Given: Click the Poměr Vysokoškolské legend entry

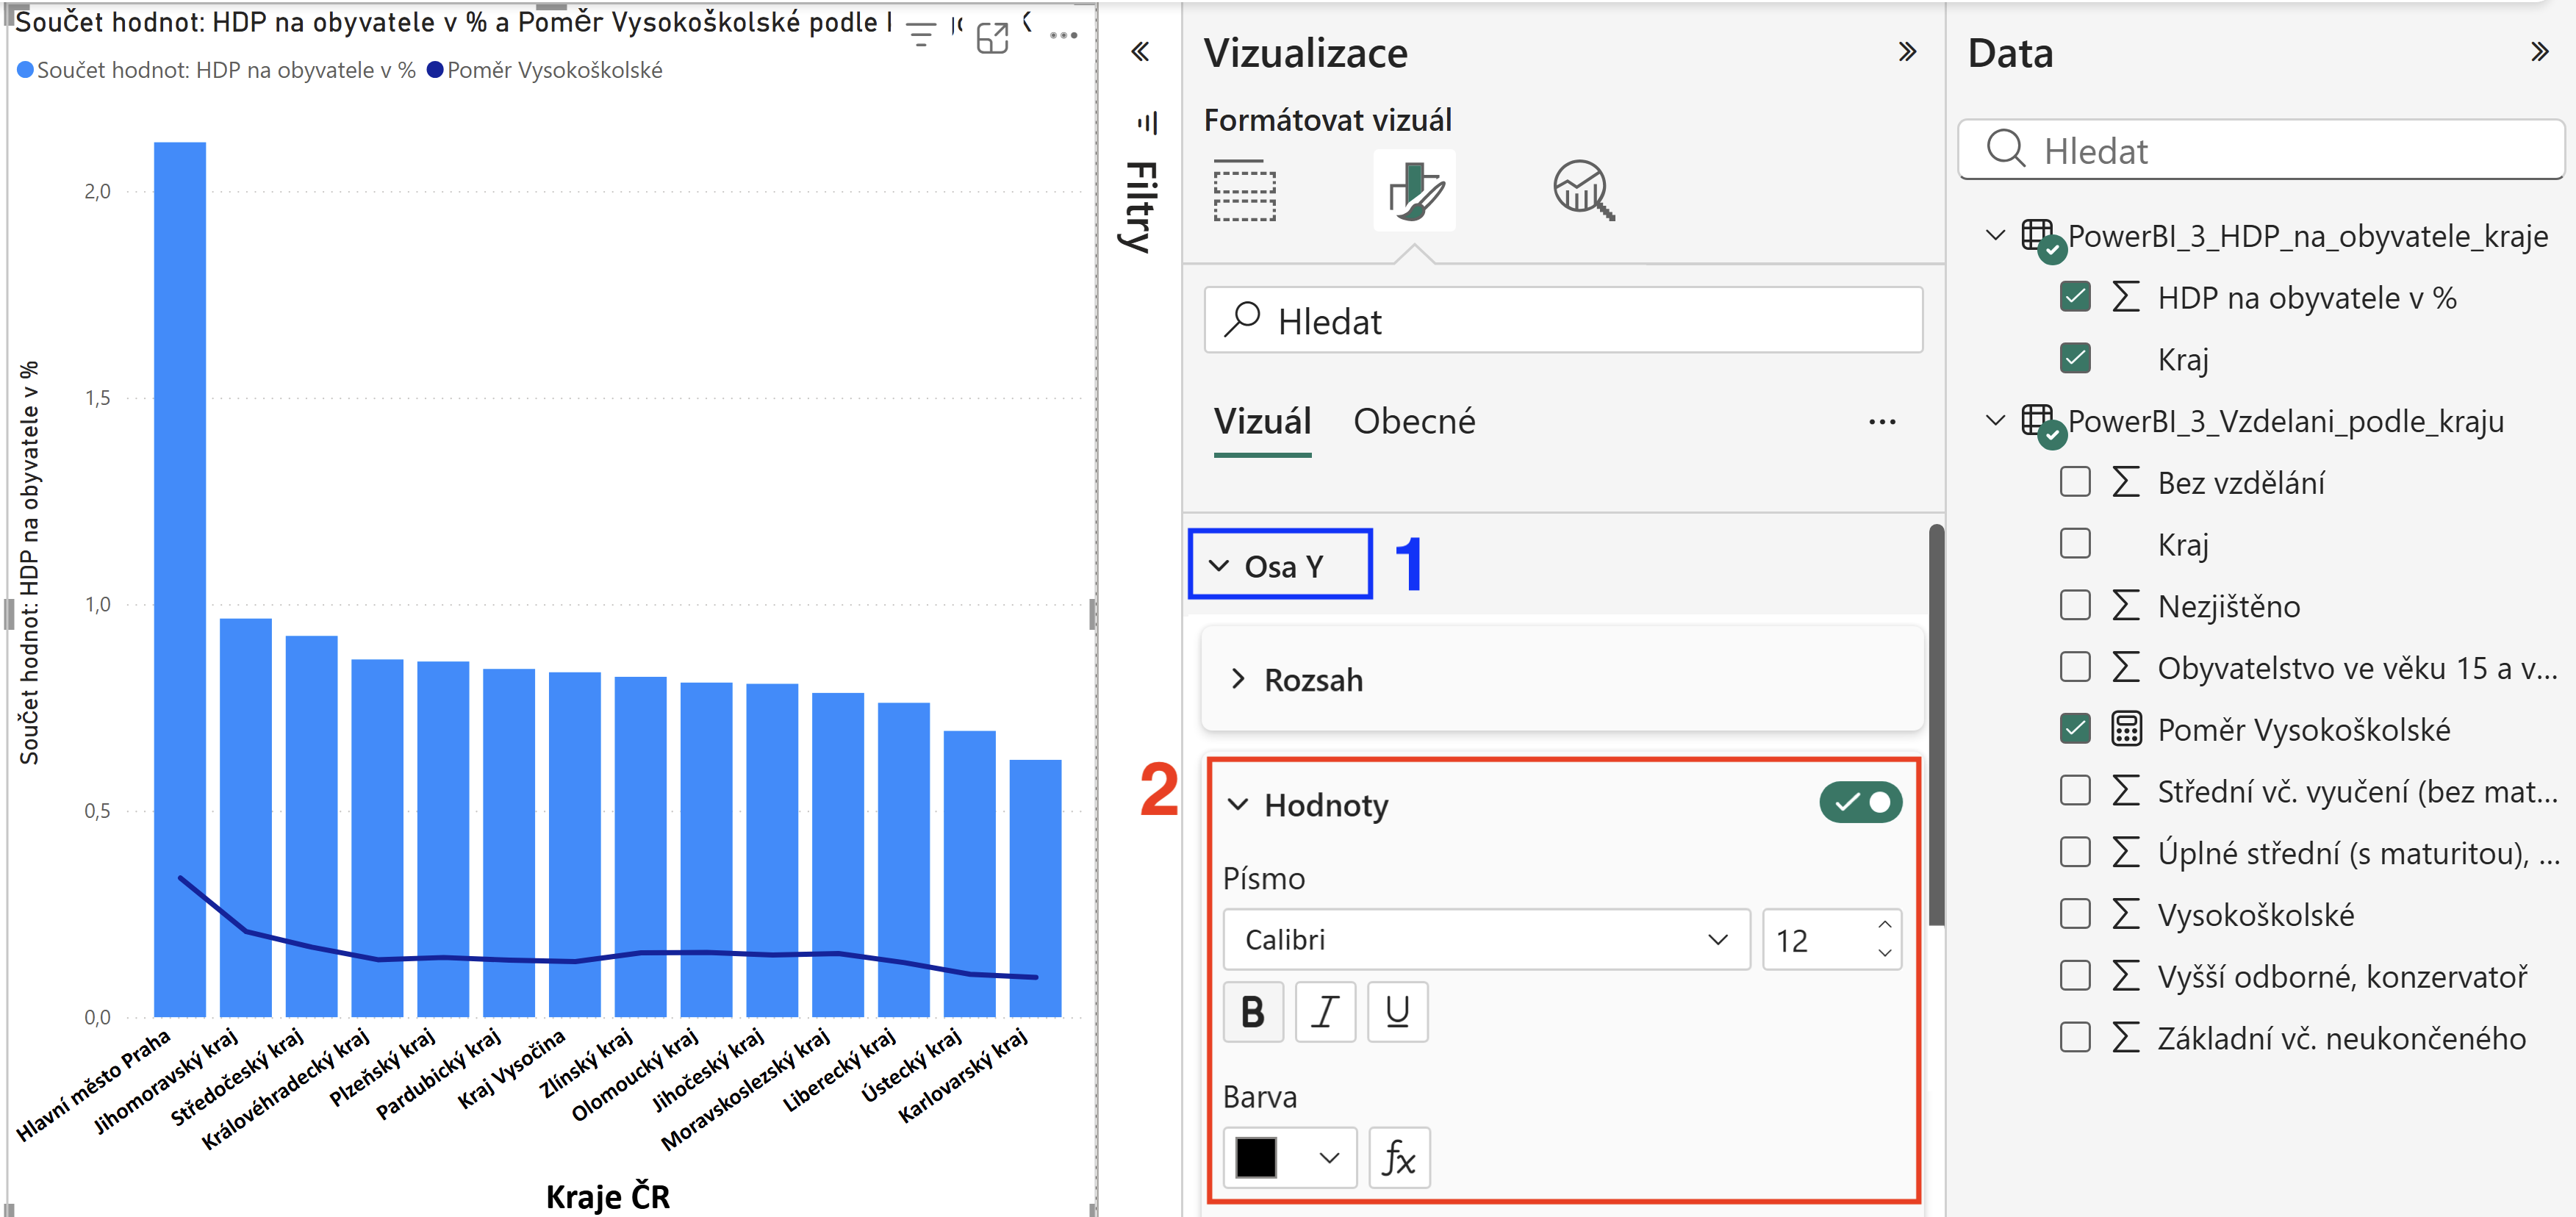Looking at the screenshot, I should (x=545, y=70).
